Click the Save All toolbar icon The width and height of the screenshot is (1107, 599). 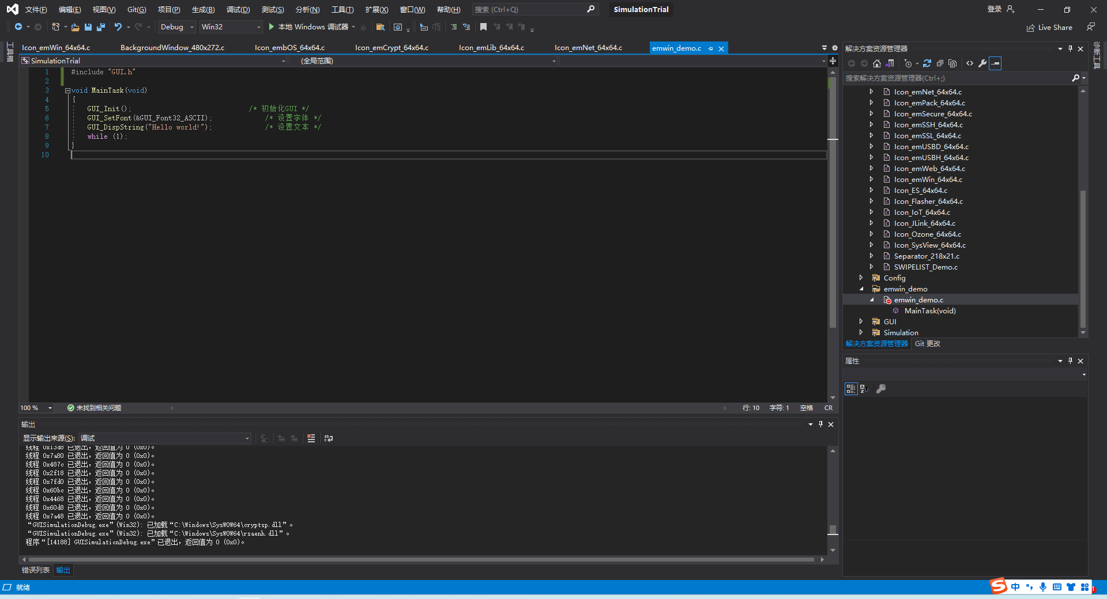tap(101, 27)
